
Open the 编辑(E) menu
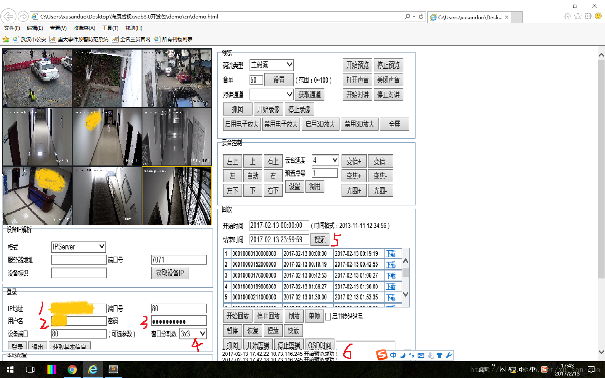click(35, 28)
